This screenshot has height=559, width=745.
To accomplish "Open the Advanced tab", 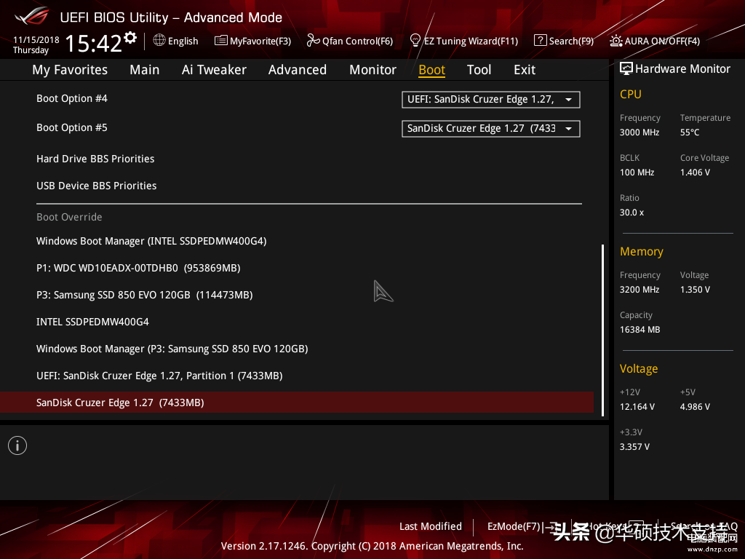I will [298, 70].
